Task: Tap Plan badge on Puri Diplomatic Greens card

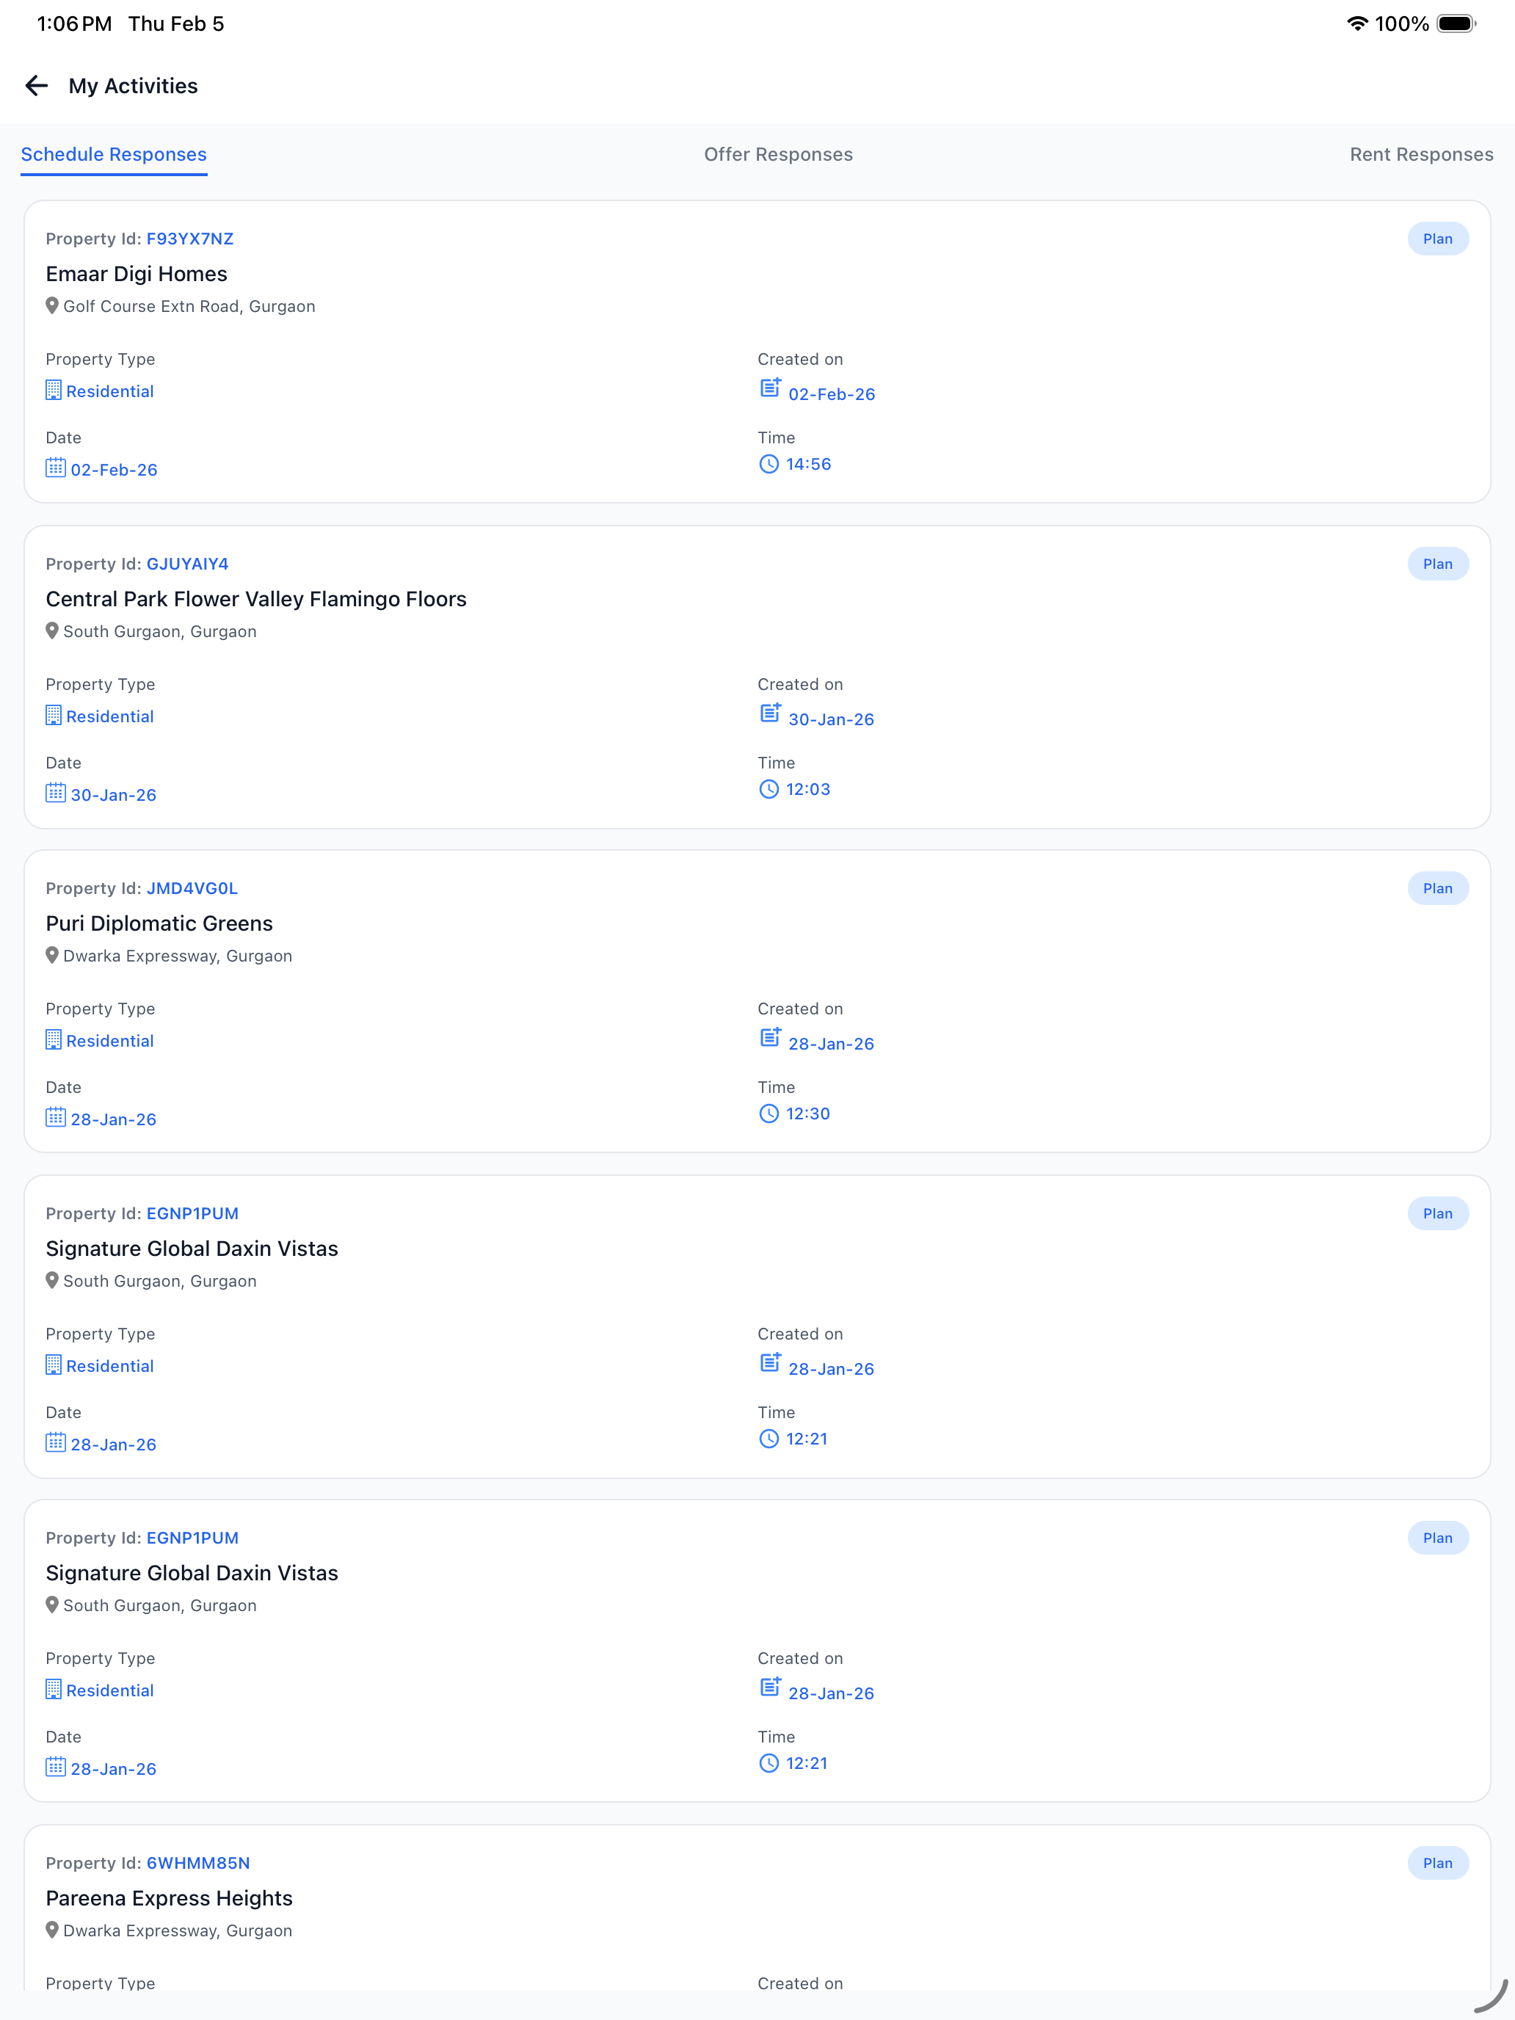Action: tap(1437, 887)
